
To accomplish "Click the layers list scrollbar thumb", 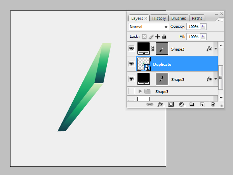I will click(221, 77).
